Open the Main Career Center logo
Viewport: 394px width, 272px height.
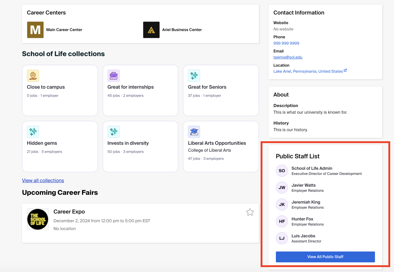click(x=35, y=30)
